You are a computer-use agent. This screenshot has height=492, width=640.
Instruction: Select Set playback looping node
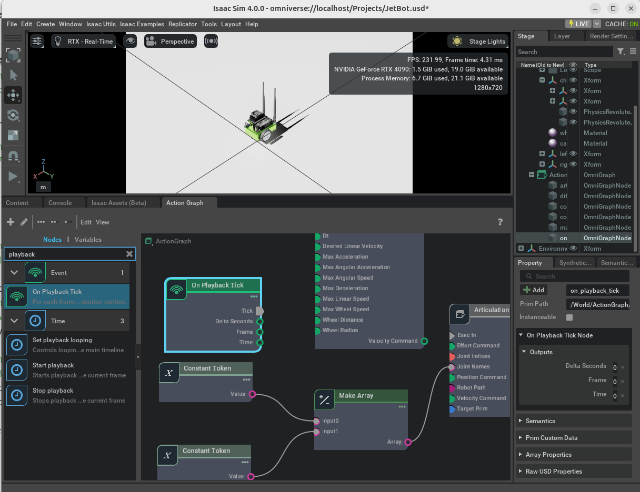[67, 345]
